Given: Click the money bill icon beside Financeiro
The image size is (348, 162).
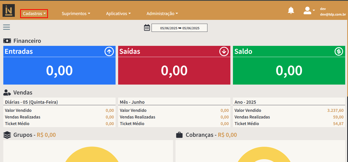Looking at the screenshot, I should (7, 41).
